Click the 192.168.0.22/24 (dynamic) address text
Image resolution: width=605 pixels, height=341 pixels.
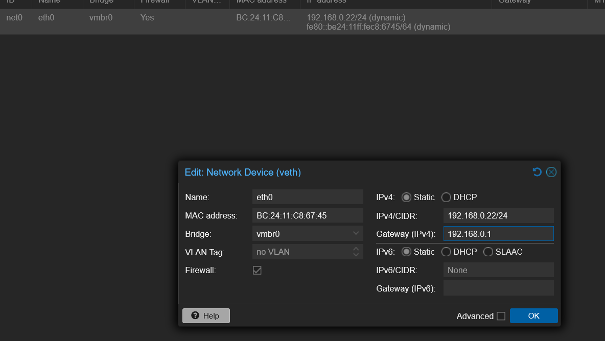[356, 18]
